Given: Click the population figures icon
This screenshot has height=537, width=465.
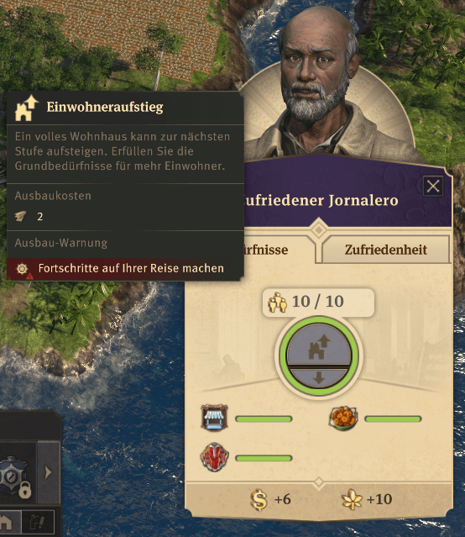Looking at the screenshot, I should tap(277, 302).
